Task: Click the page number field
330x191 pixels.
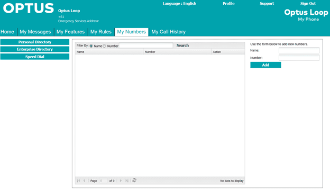Action: 103,180
